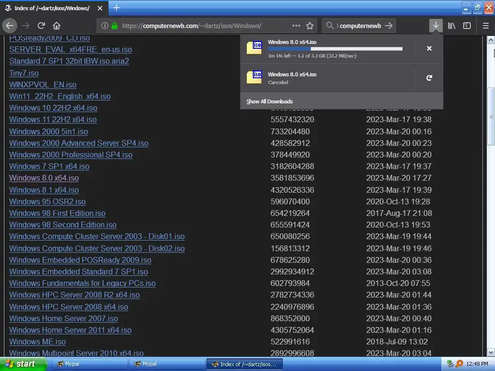The image size is (495, 371).
Task: Download Windows 10 22H2 x64.iso
Action: pos(53,108)
